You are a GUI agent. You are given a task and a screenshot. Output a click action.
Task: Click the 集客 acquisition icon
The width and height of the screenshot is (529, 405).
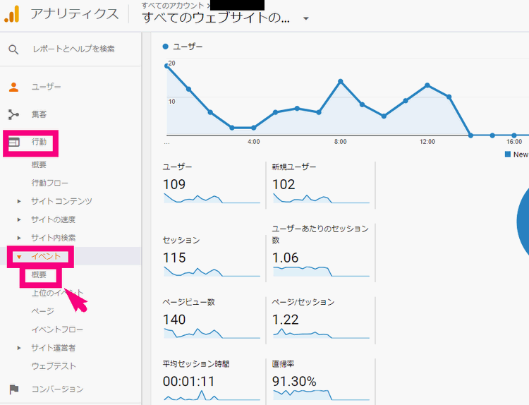click(13, 115)
